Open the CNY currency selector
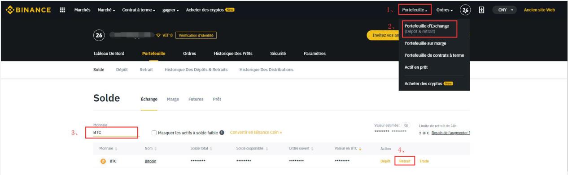Viewport: 568px width, 175px height. (504, 10)
